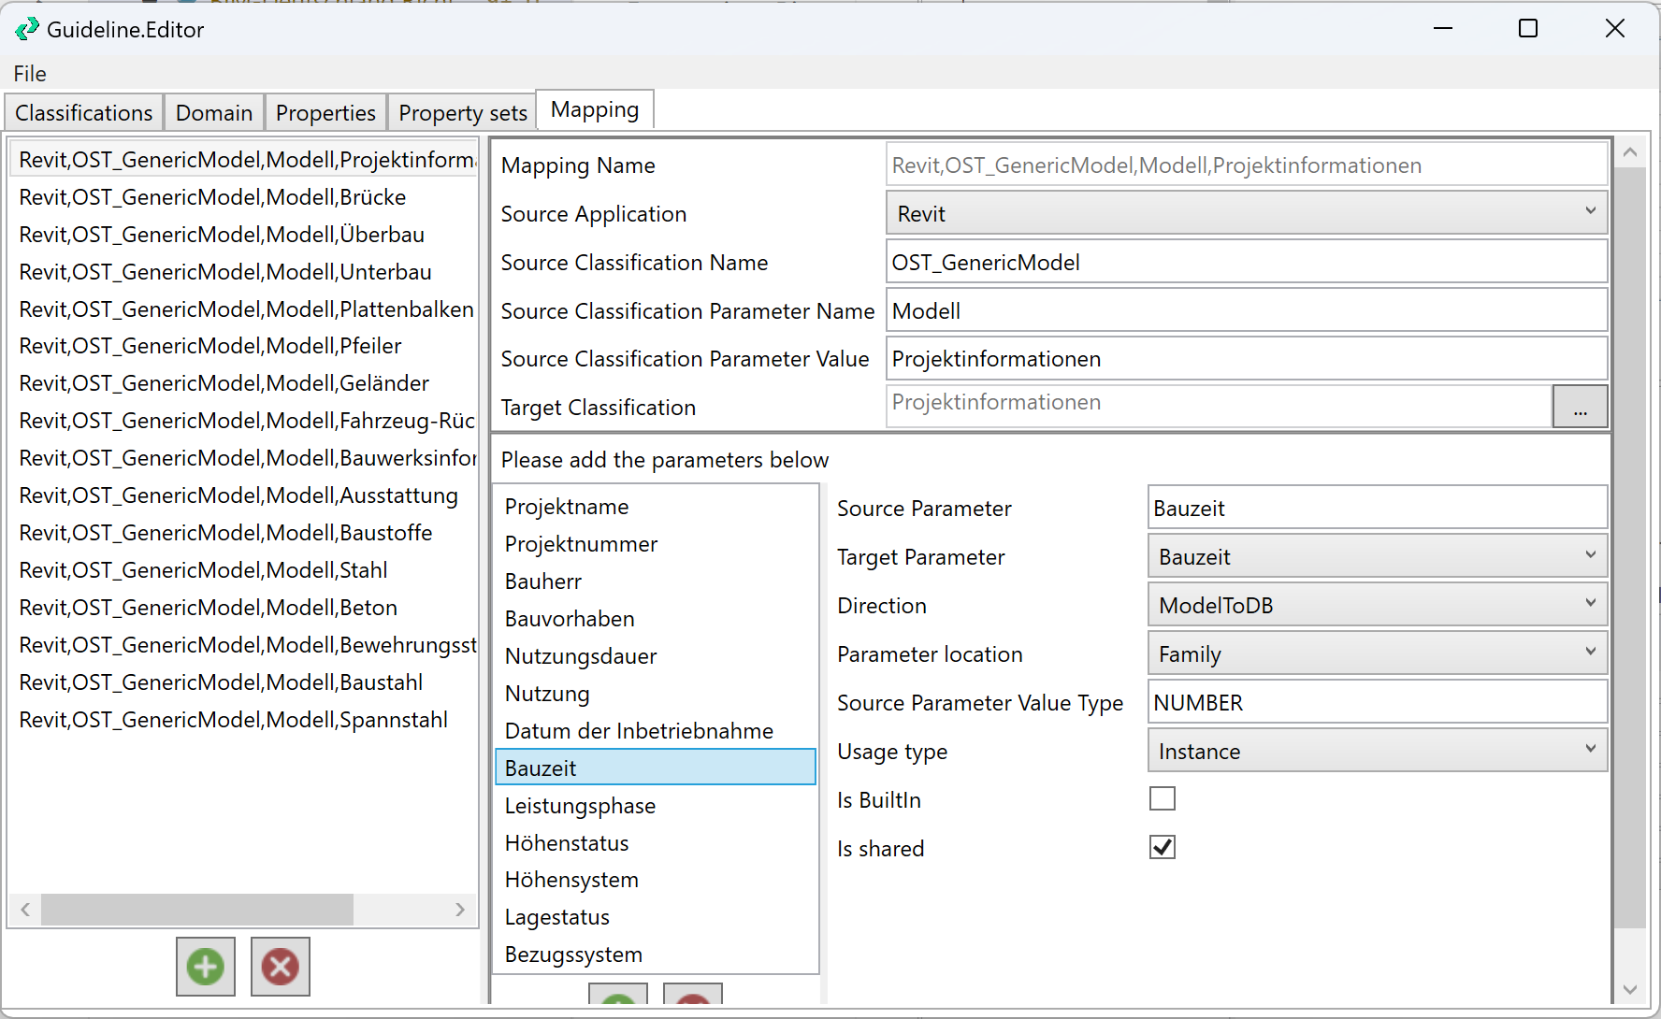The height and width of the screenshot is (1019, 1661).
Task: Select the Leistungsphase parameter in list
Action: pos(580,806)
